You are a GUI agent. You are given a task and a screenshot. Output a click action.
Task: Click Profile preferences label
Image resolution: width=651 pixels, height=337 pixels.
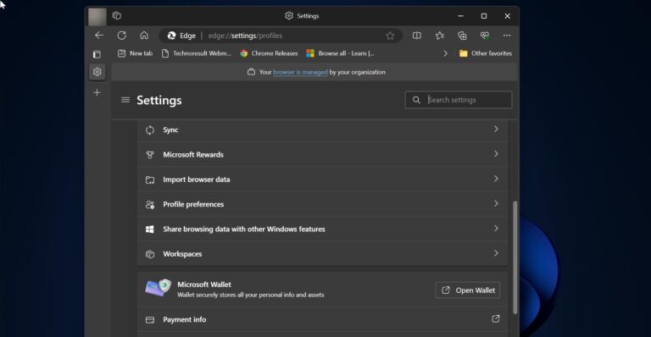point(193,204)
